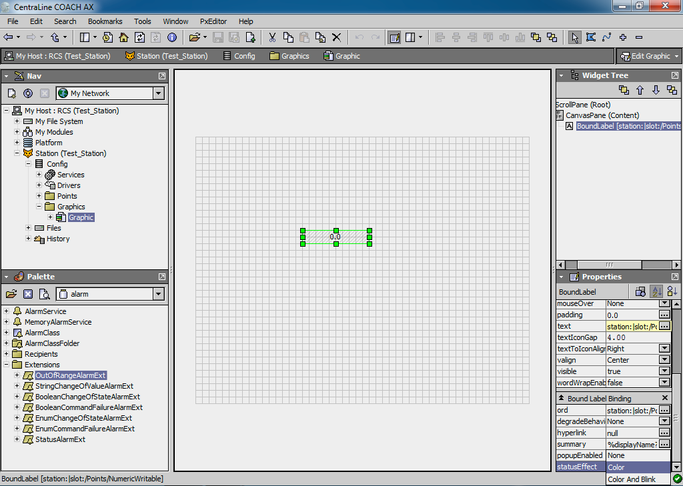Expand the OutOfRangeAlarmExt palette node
The image size is (683, 486).
pos(17,375)
